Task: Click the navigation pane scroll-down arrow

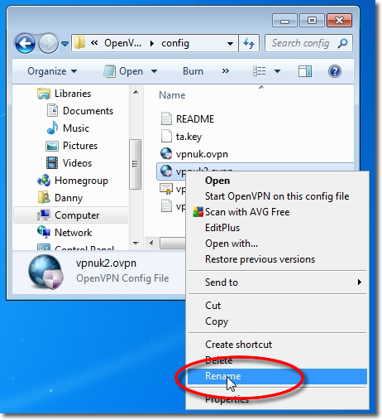Action: (x=136, y=244)
